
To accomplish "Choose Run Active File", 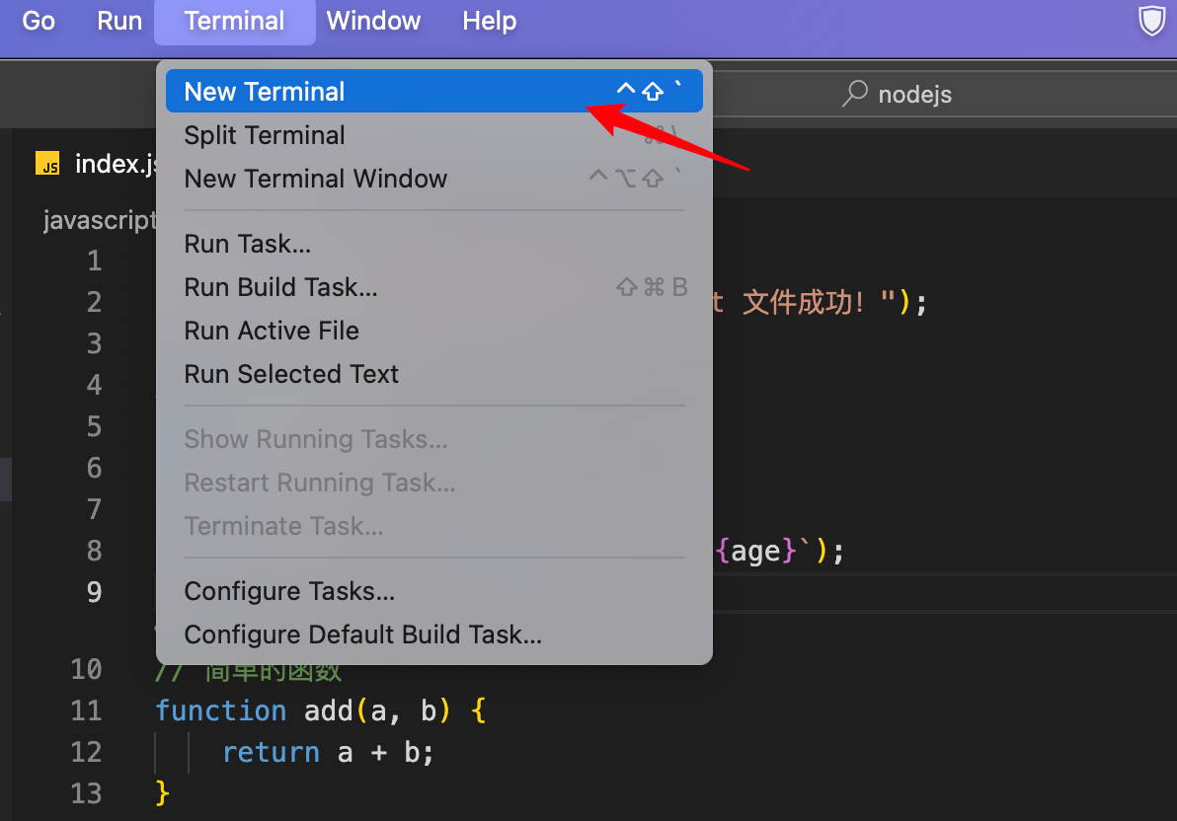I will (272, 330).
